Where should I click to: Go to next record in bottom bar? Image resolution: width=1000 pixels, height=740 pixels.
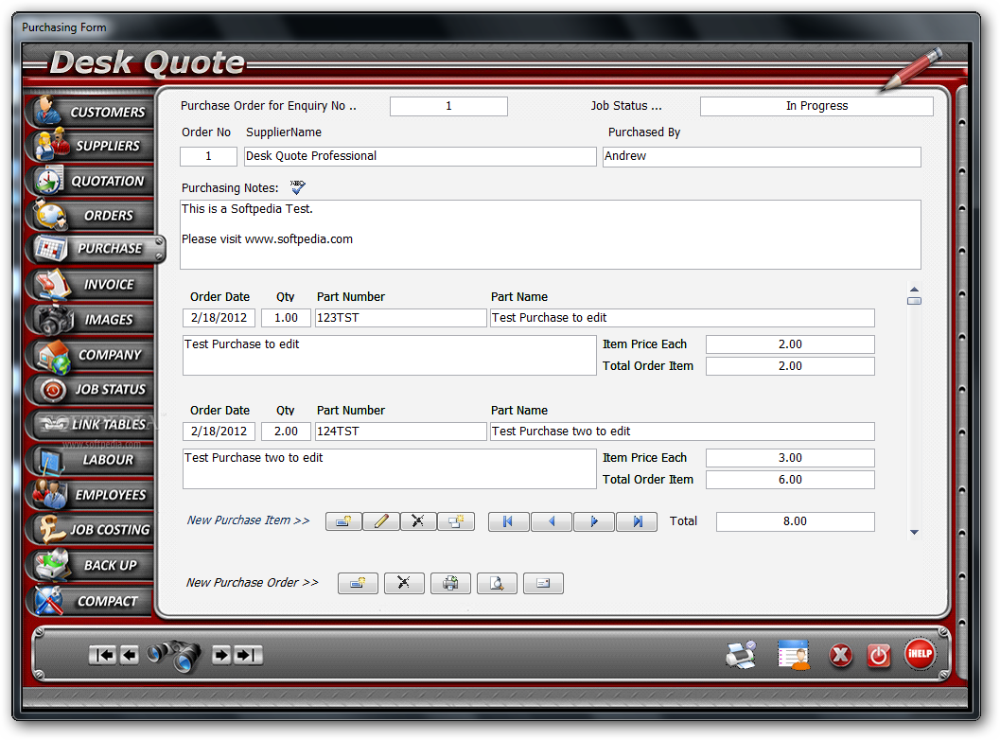[221, 655]
